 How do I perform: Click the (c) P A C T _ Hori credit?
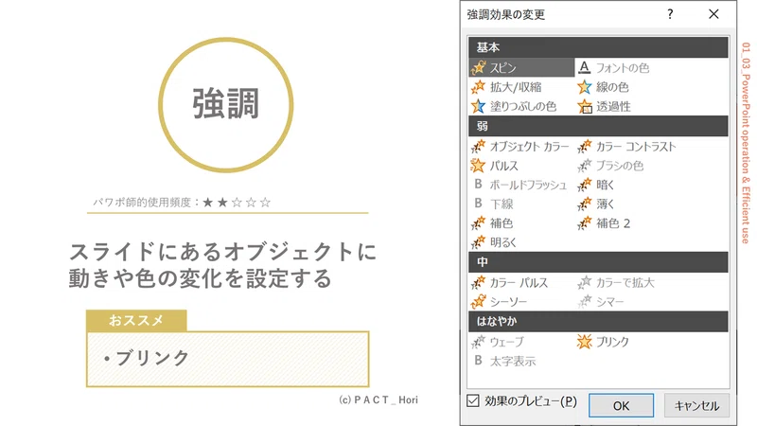378,399
